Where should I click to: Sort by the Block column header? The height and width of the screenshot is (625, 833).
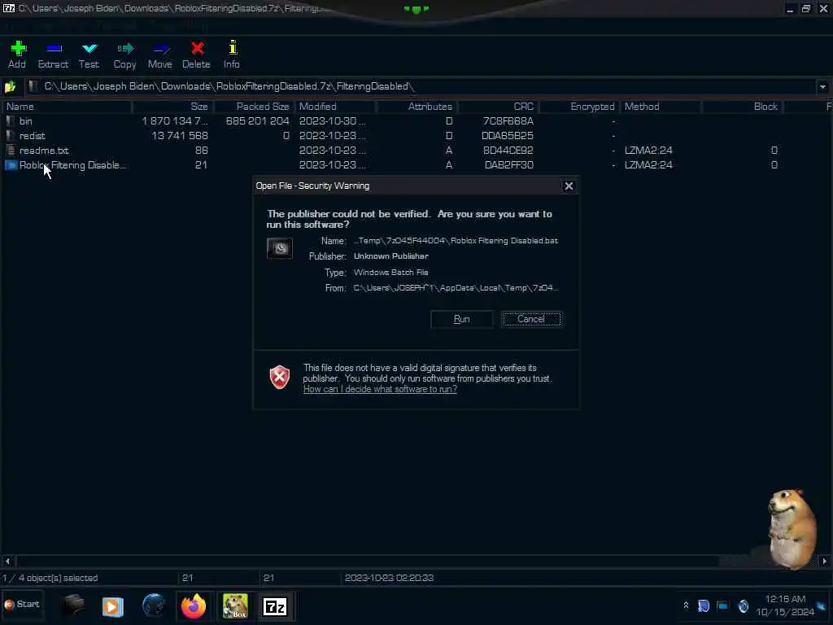pyautogui.click(x=742, y=107)
